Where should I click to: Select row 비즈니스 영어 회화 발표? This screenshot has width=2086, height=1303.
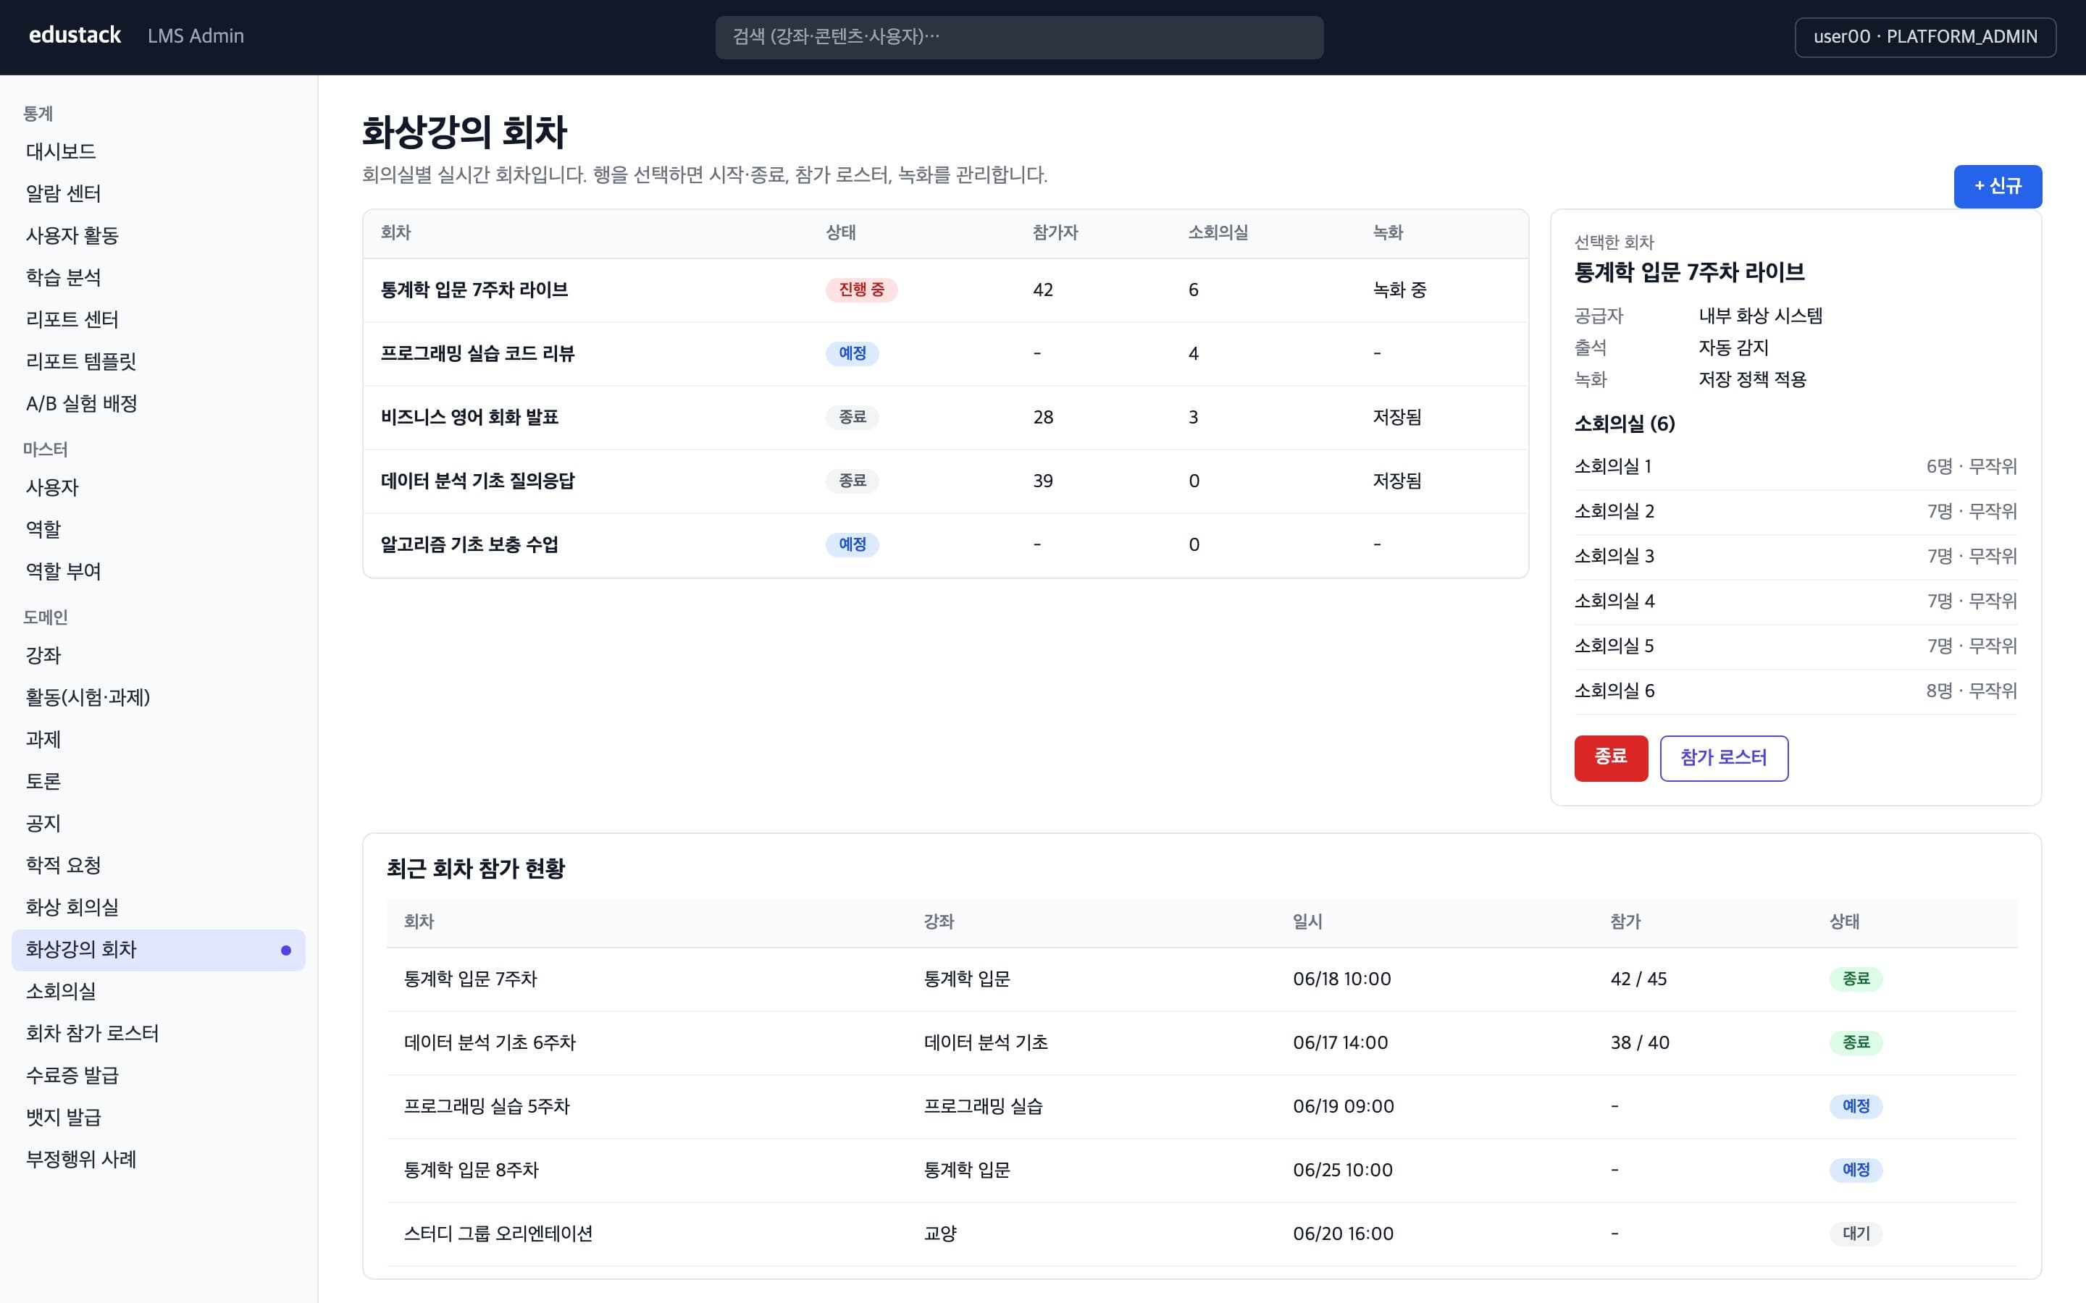[946, 418]
